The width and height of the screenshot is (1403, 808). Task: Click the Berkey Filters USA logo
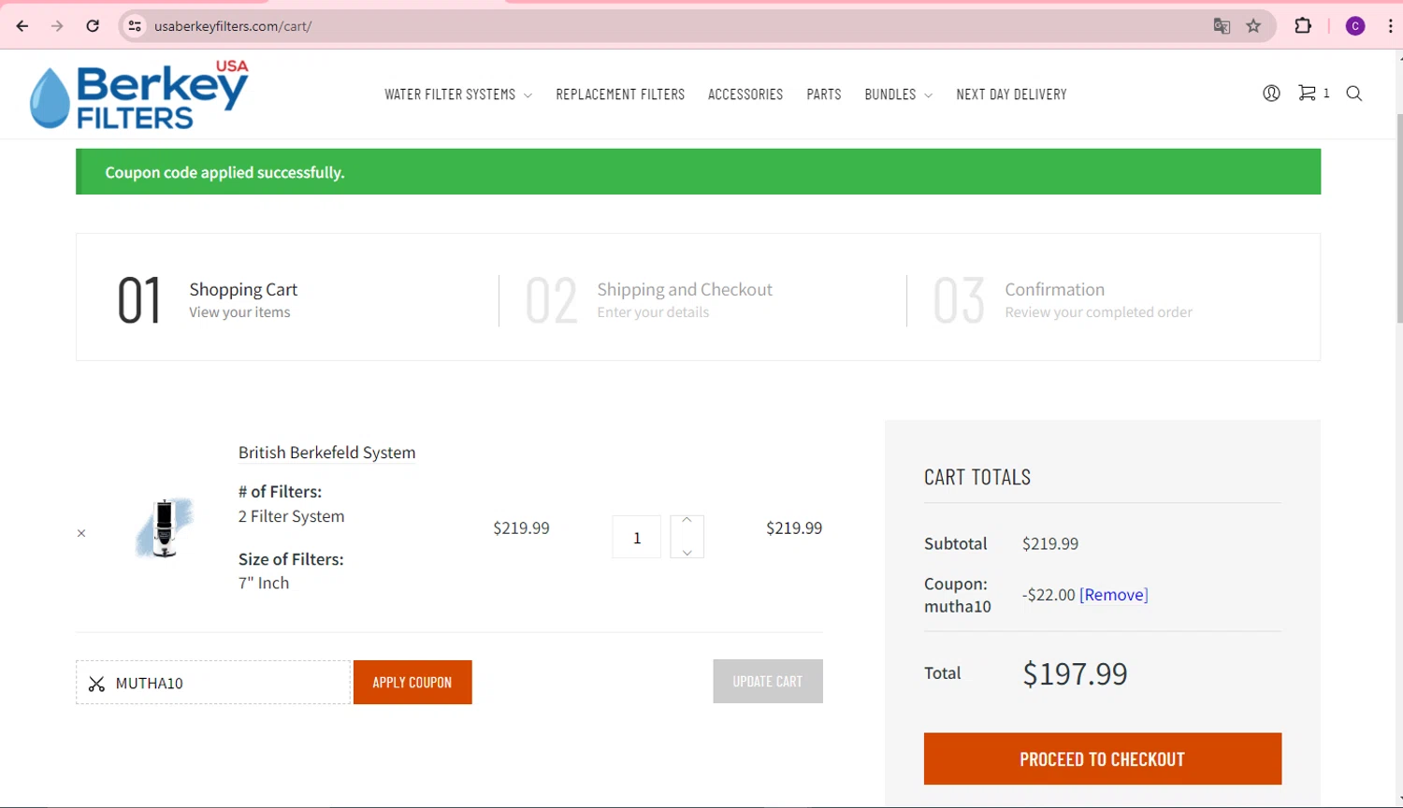click(x=139, y=94)
